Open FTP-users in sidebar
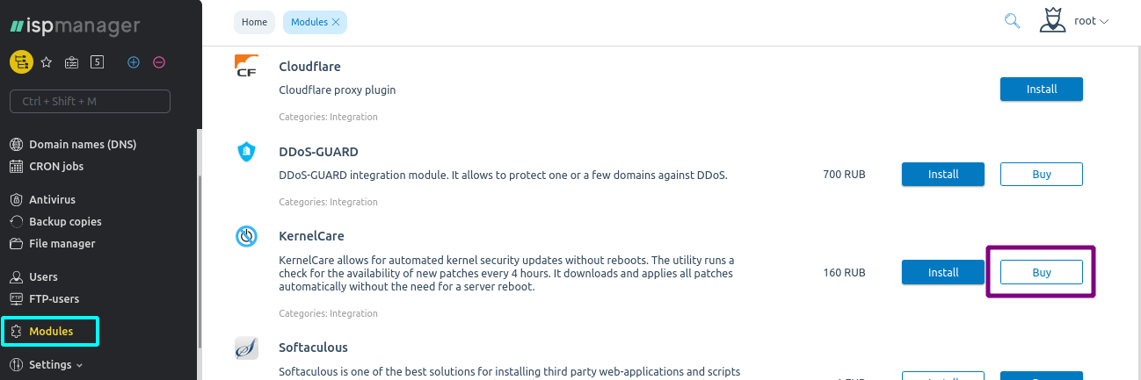Screen dimensions: 1141x380 tap(54, 298)
